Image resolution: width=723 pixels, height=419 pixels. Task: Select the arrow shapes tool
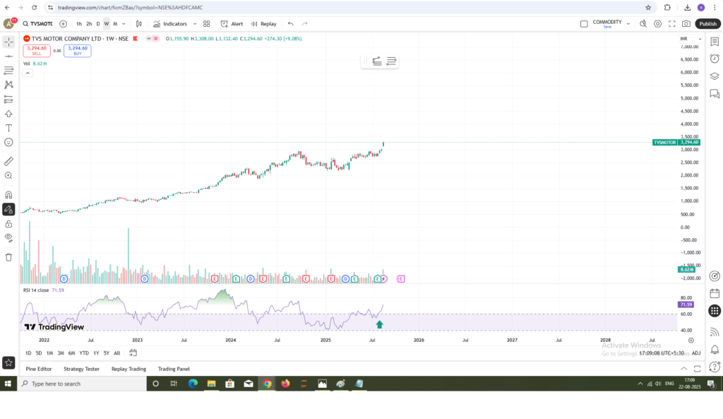tap(8, 114)
